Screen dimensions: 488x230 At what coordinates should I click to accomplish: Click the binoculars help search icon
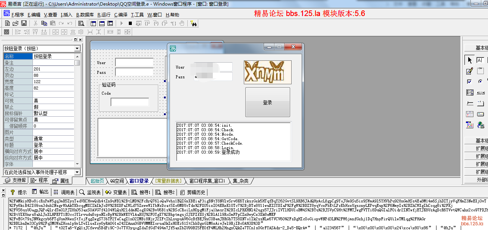193,23
